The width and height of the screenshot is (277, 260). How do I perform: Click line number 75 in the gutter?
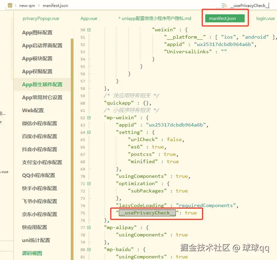coord(83,213)
